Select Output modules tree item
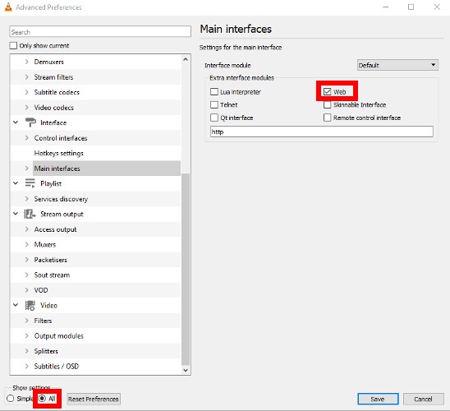 click(x=59, y=335)
